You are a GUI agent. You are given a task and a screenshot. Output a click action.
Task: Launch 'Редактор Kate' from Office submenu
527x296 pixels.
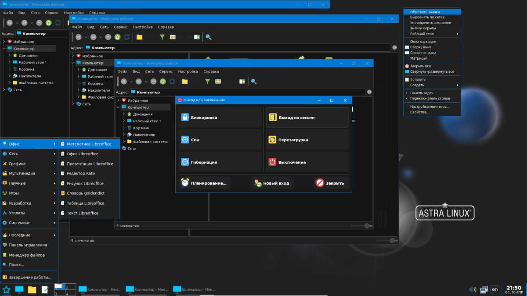point(89,173)
